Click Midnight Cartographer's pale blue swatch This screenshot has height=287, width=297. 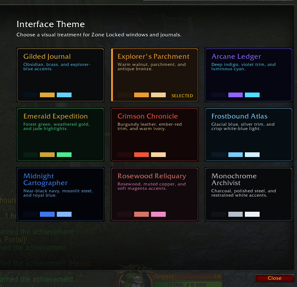[x=64, y=214]
